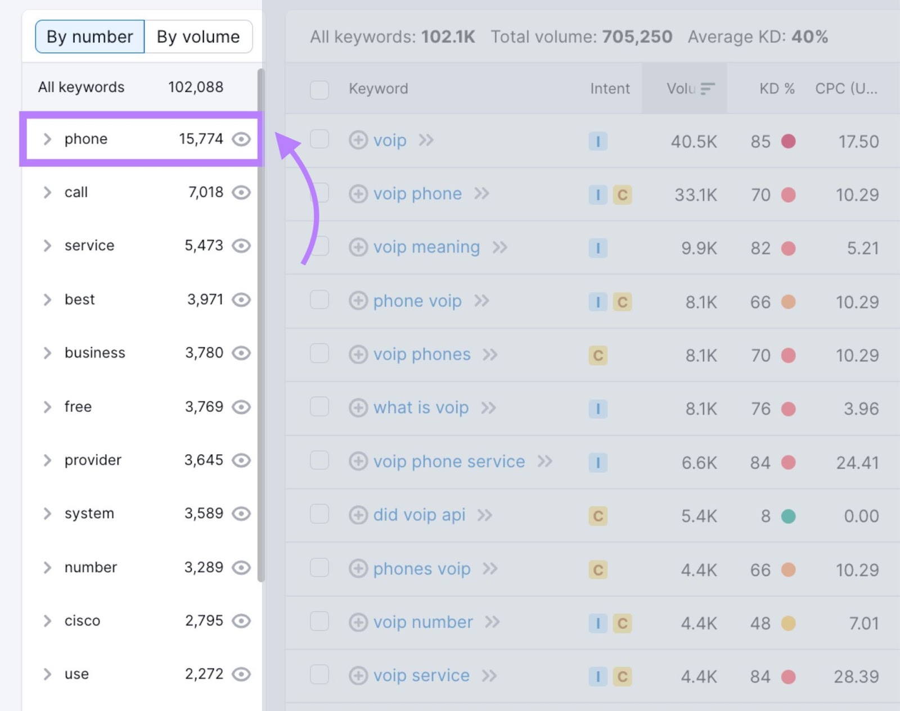Add 'voip meaning' keyword using plus icon
900x711 pixels.
click(x=358, y=247)
